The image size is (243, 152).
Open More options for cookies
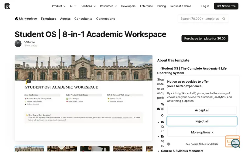(x=202, y=132)
